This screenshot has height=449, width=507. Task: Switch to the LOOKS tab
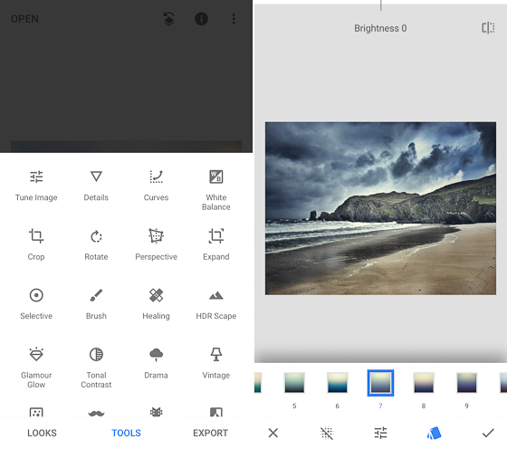tap(42, 434)
